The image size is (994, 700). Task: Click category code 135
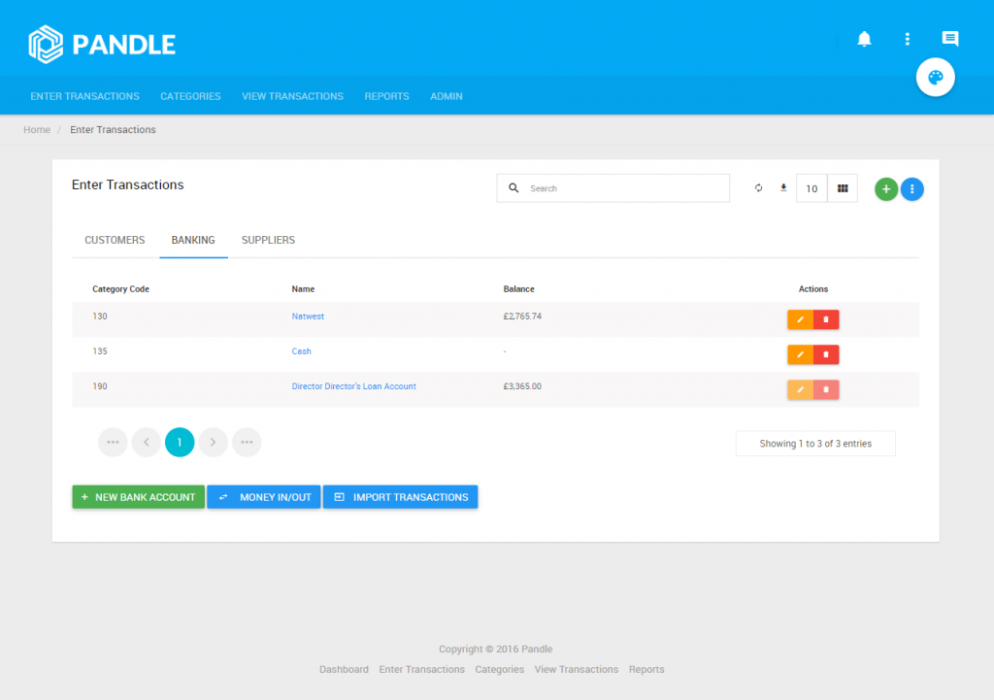point(100,351)
